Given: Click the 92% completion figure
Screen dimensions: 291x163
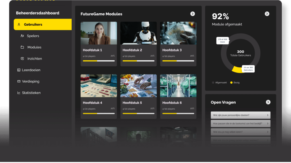Looking at the screenshot, I should pyautogui.click(x=220, y=16).
